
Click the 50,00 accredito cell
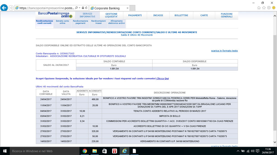pyautogui.click(x=95, y=136)
